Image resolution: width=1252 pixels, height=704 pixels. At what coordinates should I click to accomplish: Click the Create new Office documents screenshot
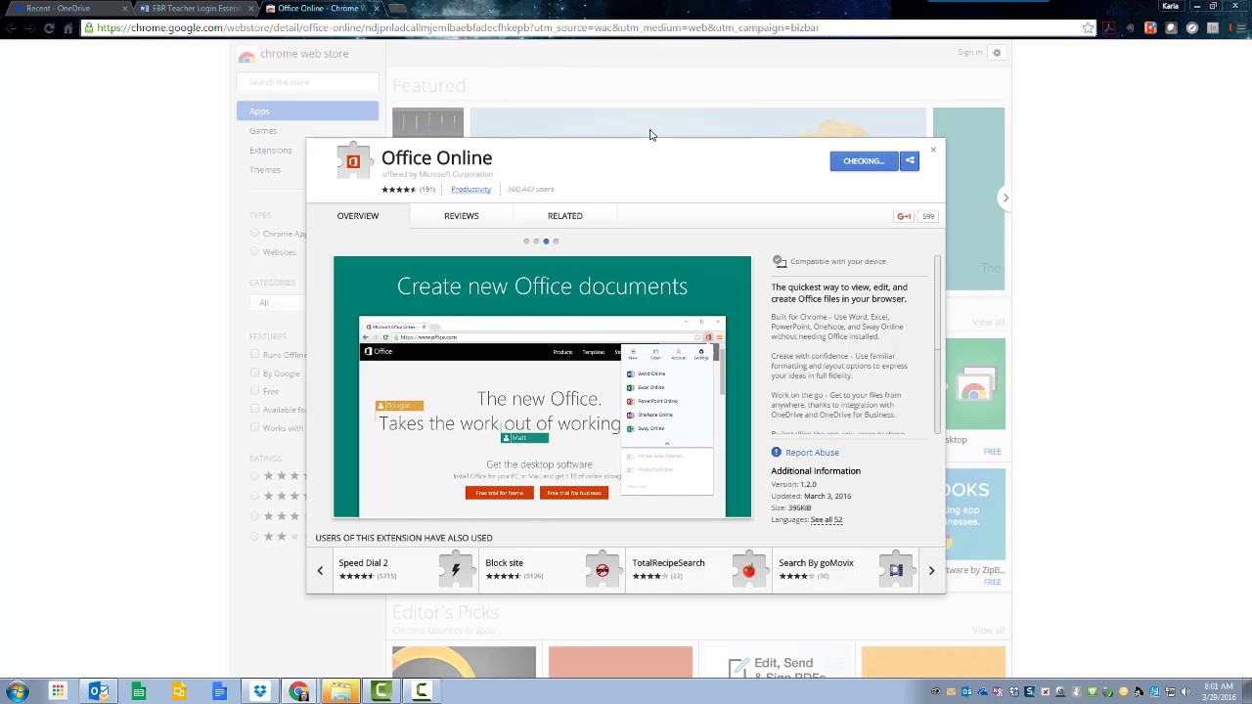(x=543, y=387)
